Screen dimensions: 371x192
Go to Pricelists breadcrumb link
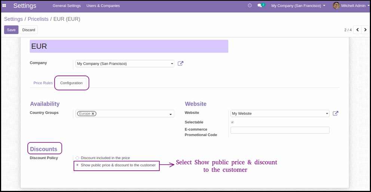point(38,19)
